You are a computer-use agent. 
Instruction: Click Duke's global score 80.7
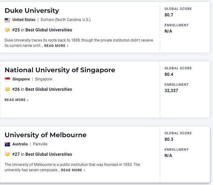[x=169, y=15]
